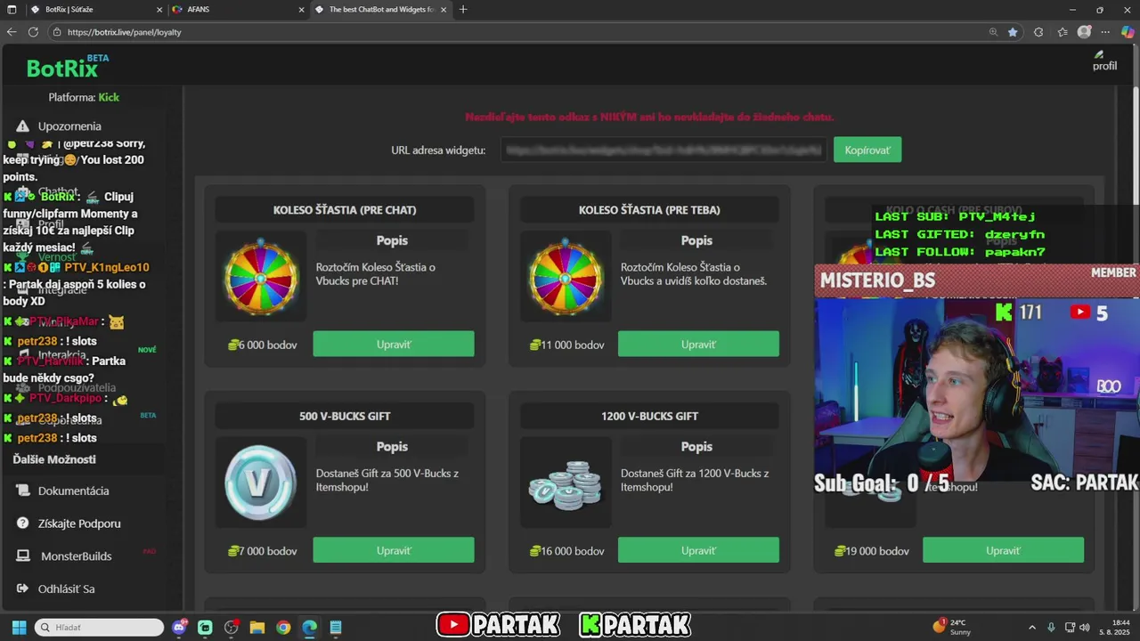Open Discord from the taskbar
The width and height of the screenshot is (1140, 641).
click(179, 627)
